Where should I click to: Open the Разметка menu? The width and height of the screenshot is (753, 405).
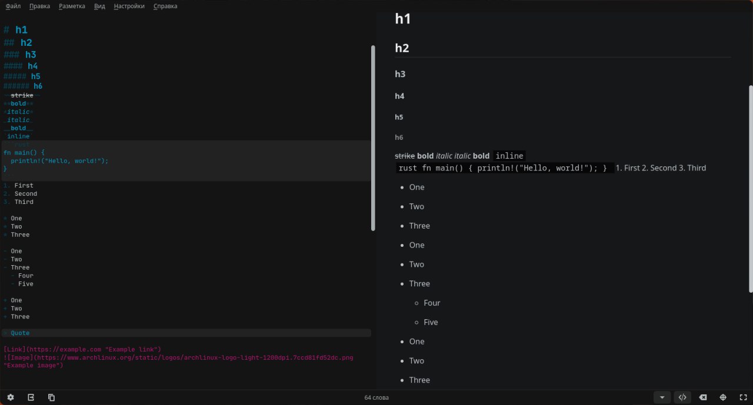click(72, 6)
